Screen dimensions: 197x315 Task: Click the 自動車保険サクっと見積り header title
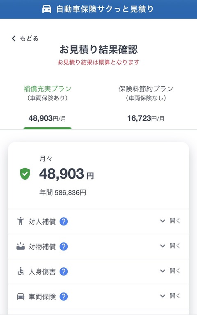click(105, 9)
